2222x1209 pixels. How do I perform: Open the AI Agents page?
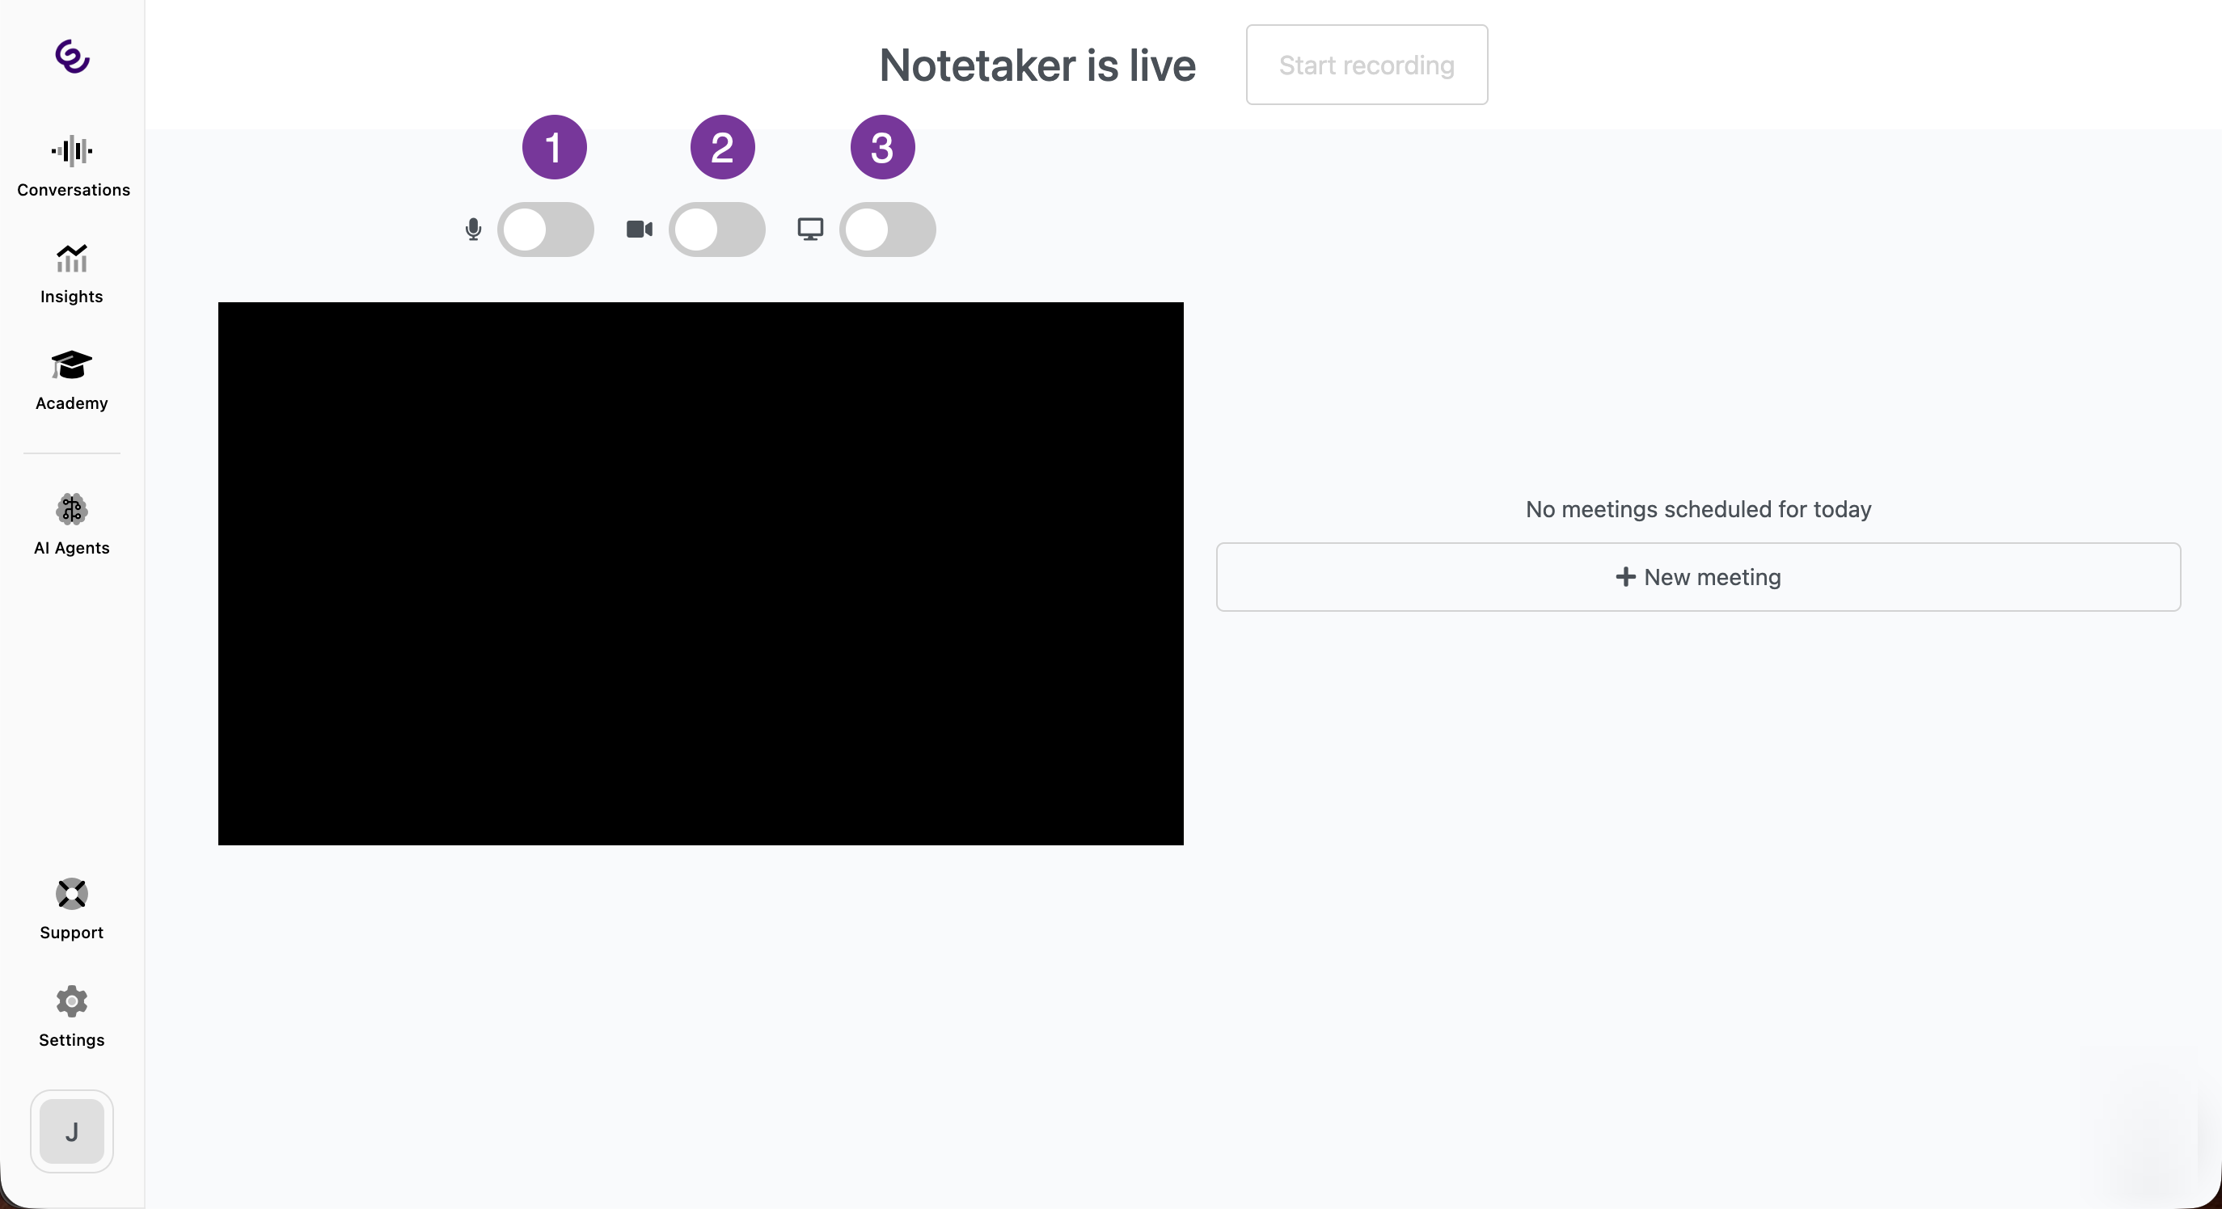point(72,524)
